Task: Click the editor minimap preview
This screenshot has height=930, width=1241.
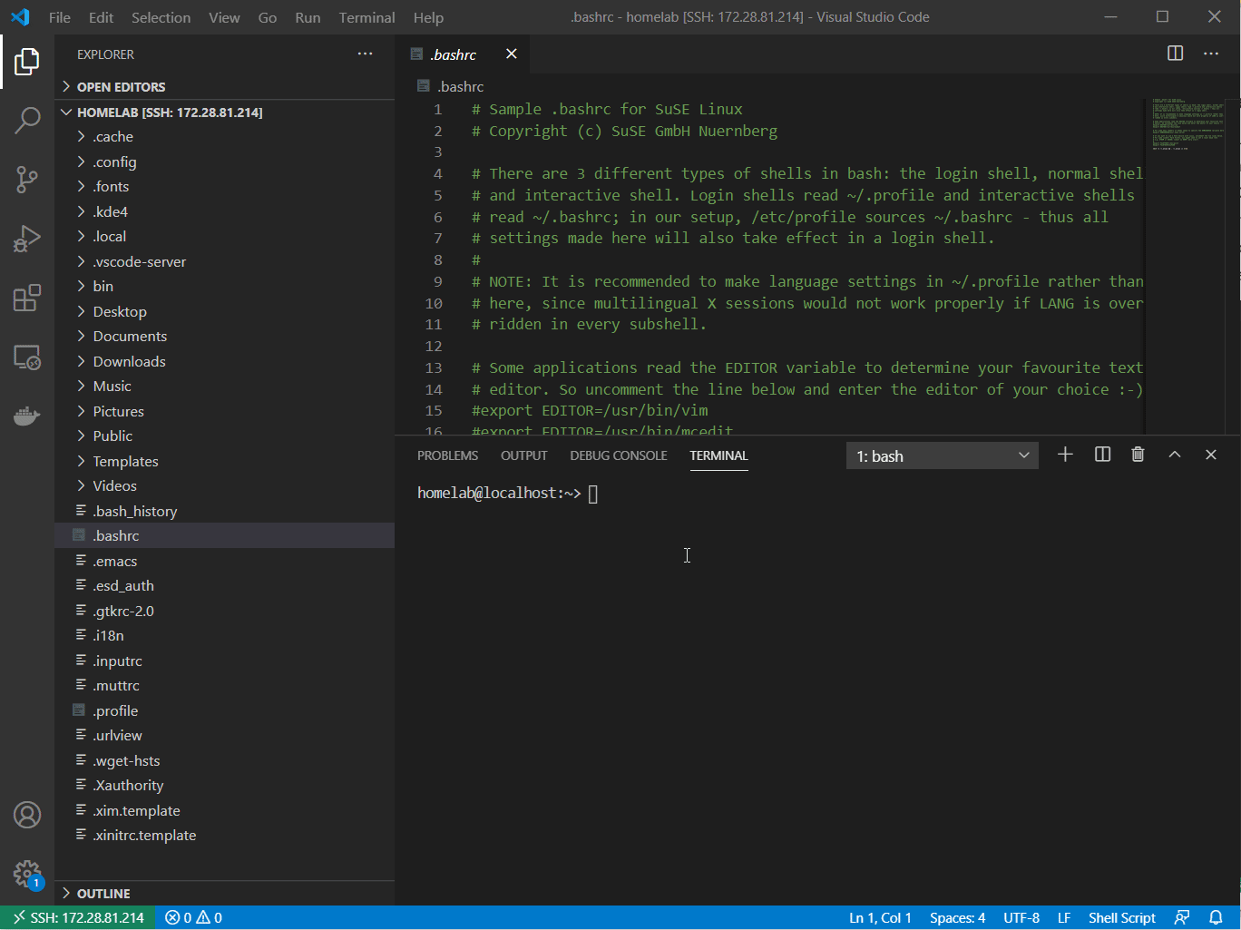Action: [1187, 124]
